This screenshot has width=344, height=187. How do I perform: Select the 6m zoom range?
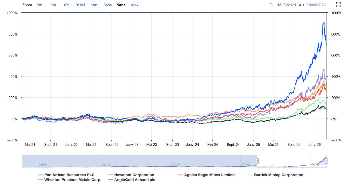[x=67, y=5]
